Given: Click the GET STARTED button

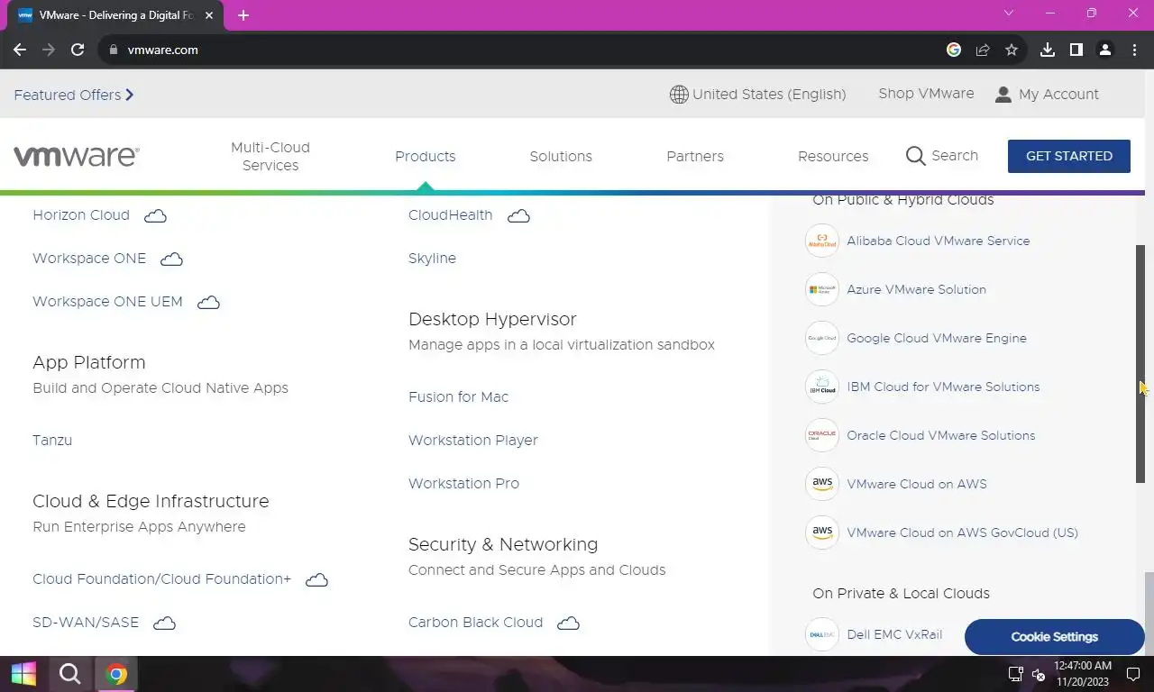Looking at the screenshot, I should (1069, 156).
